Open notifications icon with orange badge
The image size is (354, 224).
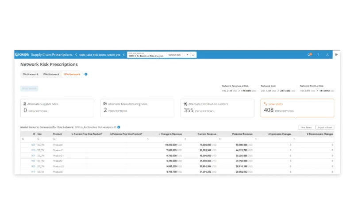tap(309, 54)
